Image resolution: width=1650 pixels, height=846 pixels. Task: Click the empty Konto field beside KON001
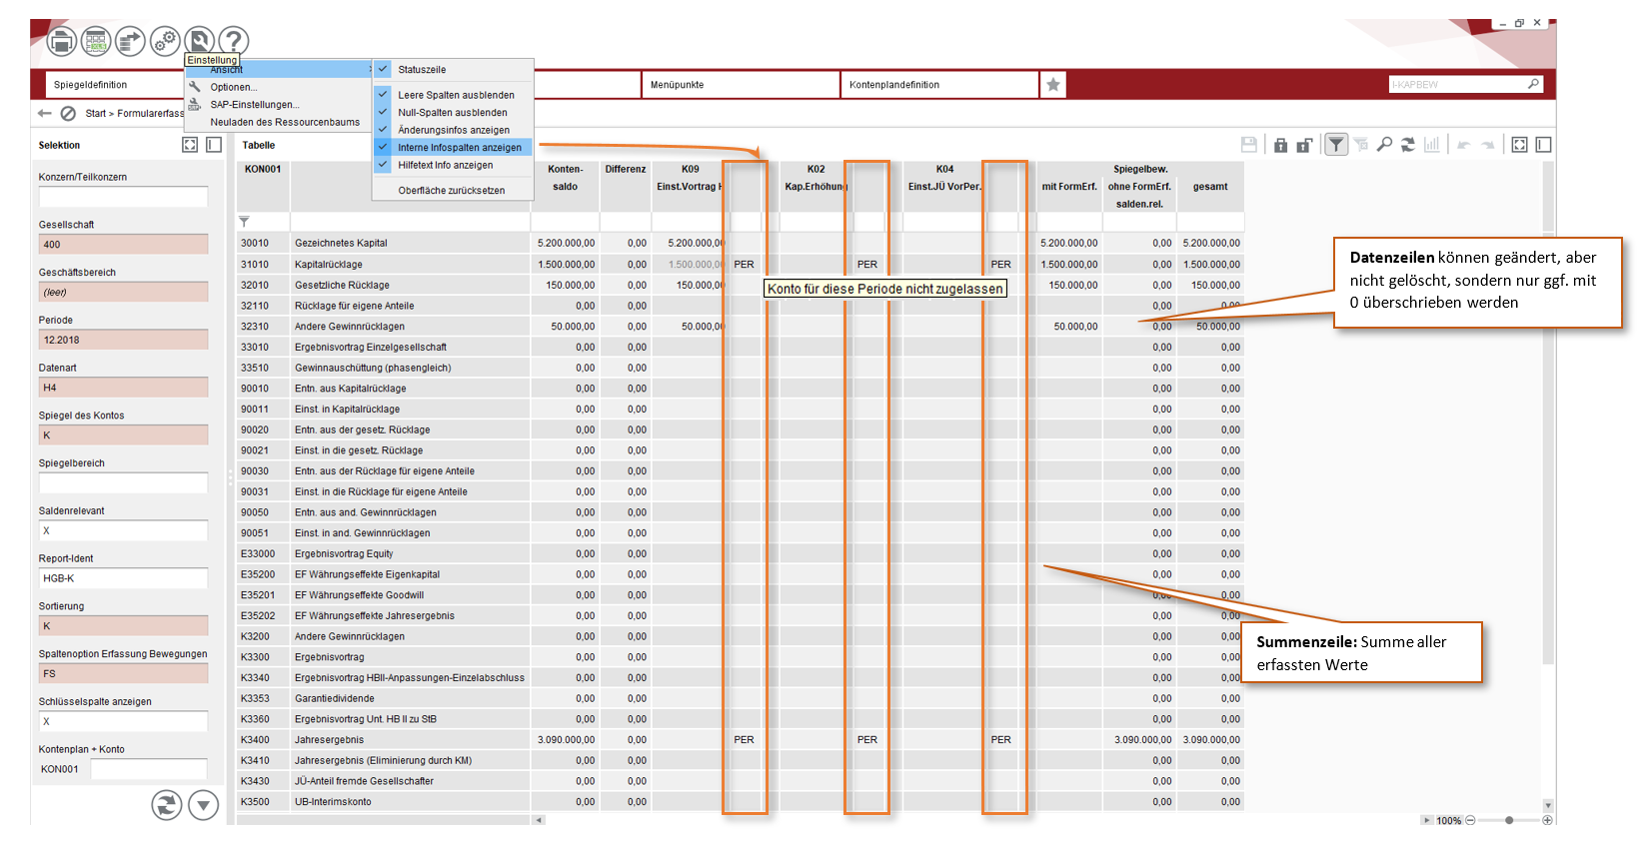click(149, 769)
